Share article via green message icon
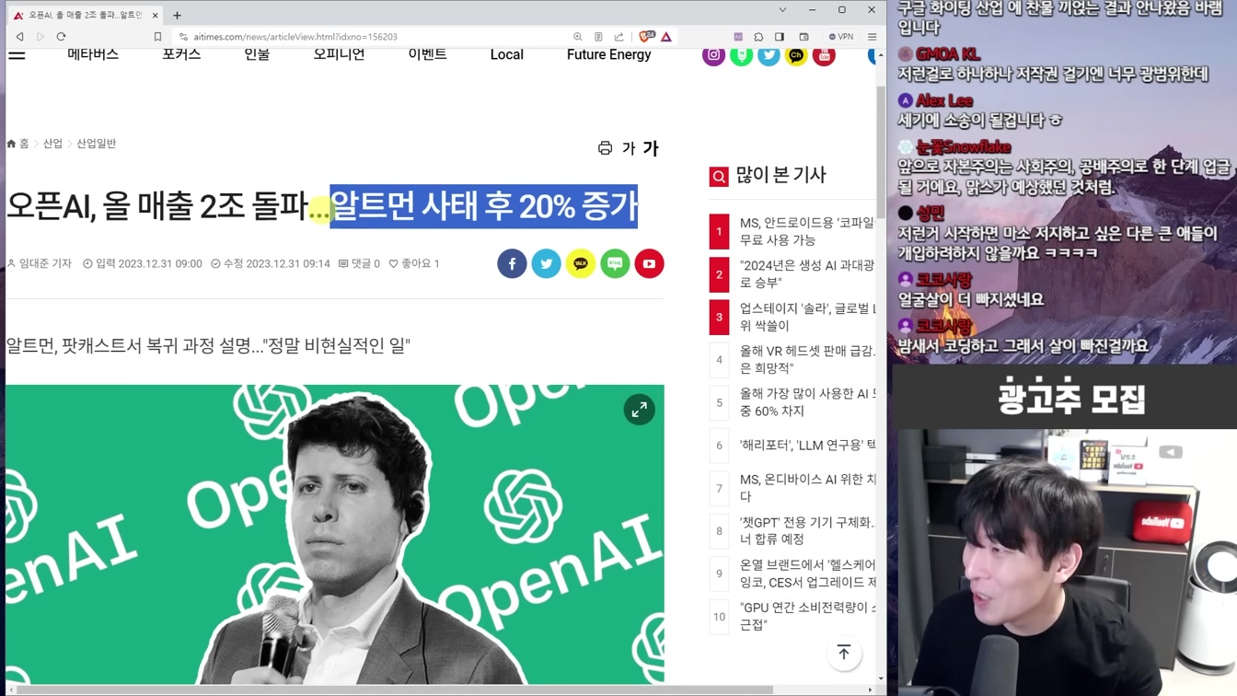 click(615, 264)
